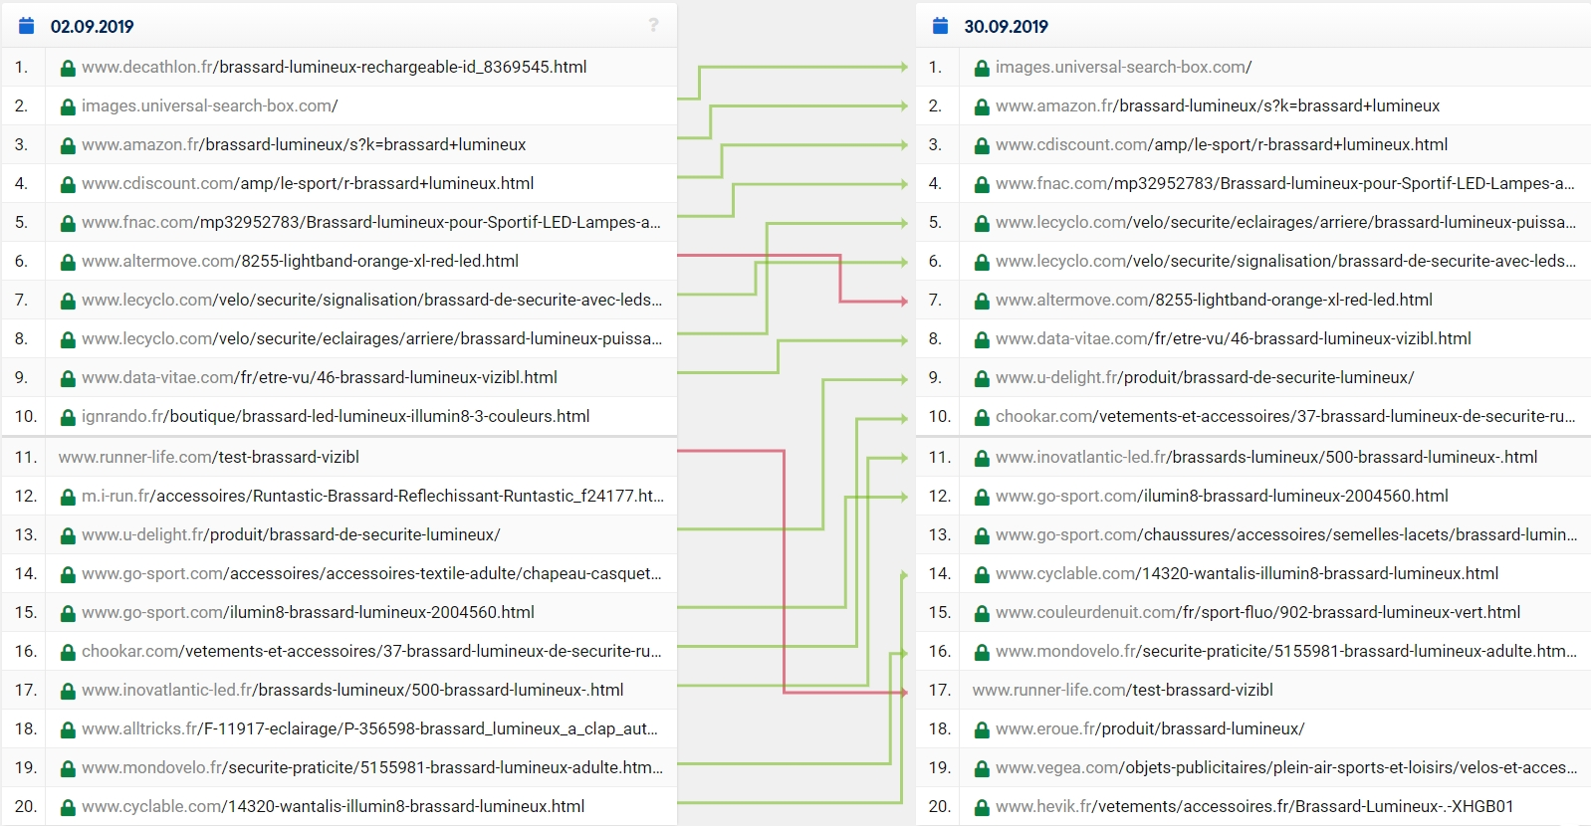The width and height of the screenshot is (1591, 826).
Task: Open left go-sport.com chapeau-casquet link
Action: (x=371, y=573)
